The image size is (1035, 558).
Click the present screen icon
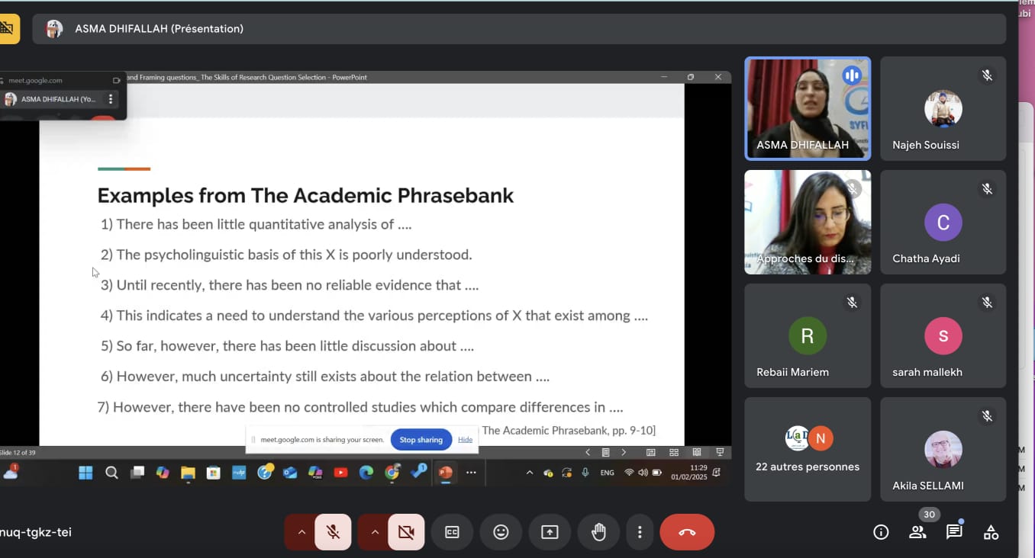pyautogui.click(x=550, y=532)
